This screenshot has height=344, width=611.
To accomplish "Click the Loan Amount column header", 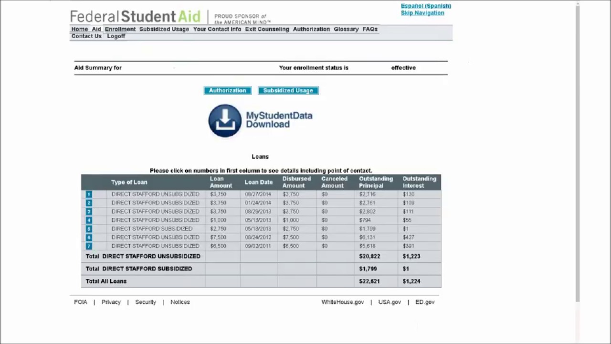I will 221,182.
